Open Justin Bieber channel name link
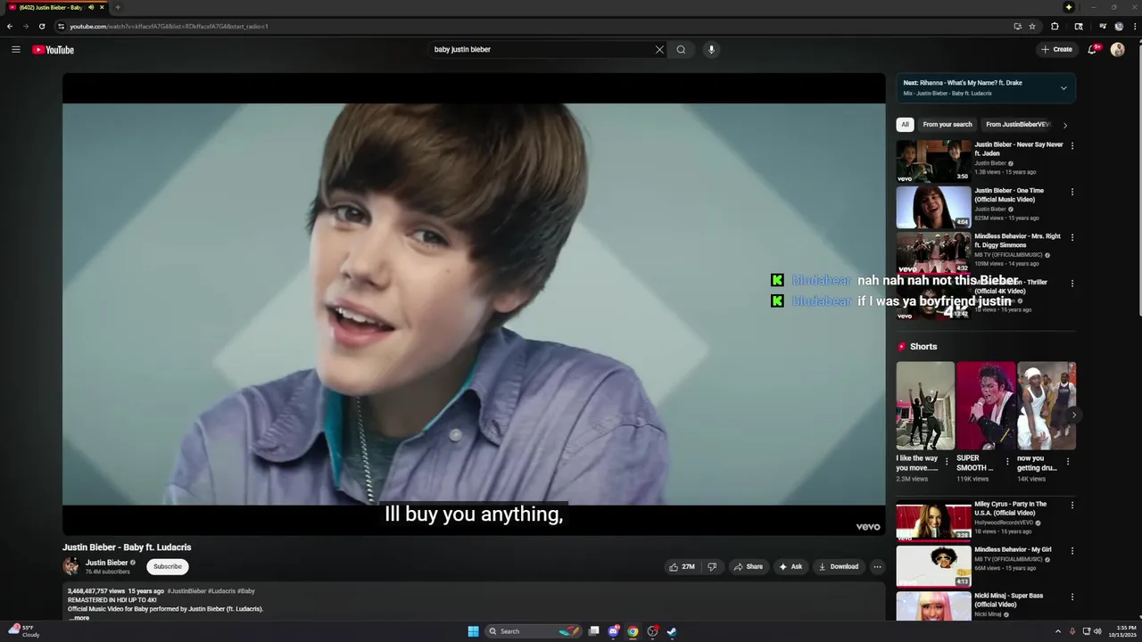Viewport: 1142px width, 642px height. 107,563
